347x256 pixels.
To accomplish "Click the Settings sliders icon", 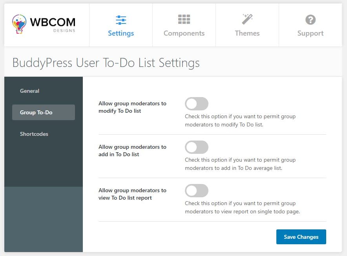I will [121, 20].
